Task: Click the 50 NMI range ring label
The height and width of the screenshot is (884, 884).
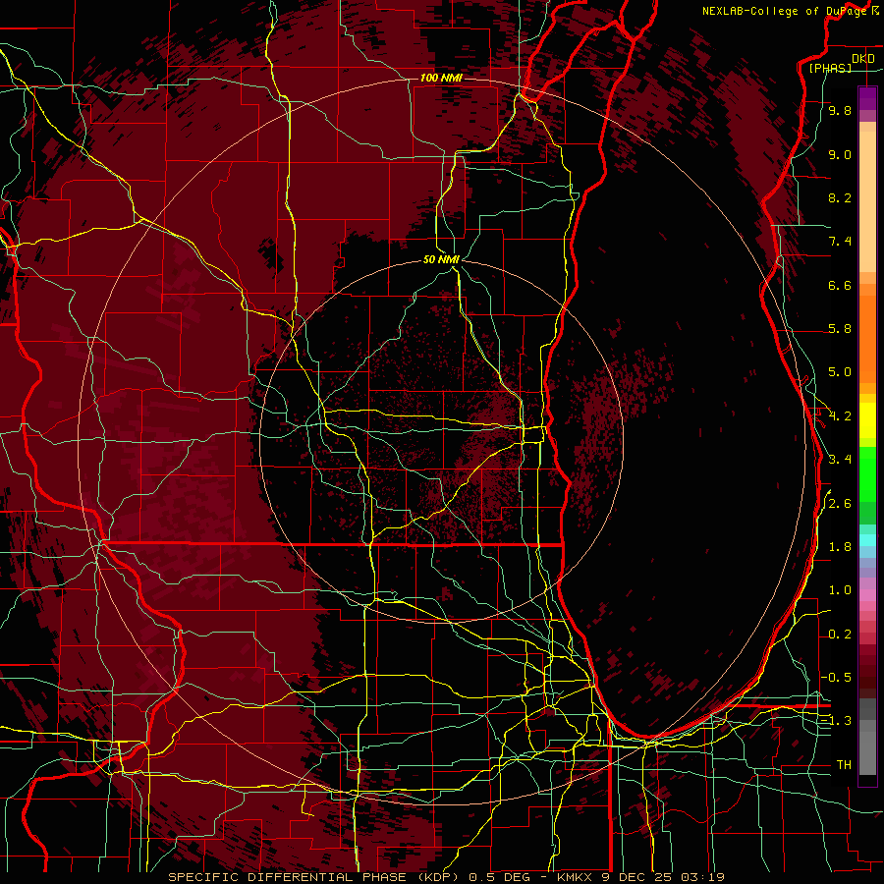Action: [x=441, y=260]
